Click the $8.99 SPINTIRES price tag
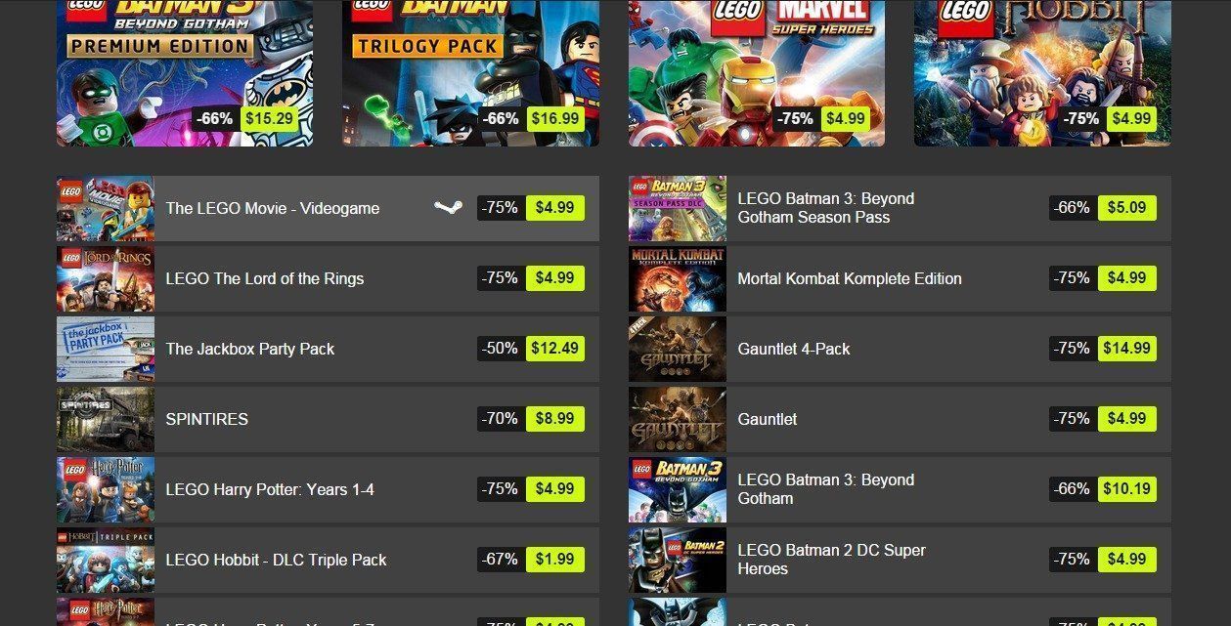 tap(555, 418)
